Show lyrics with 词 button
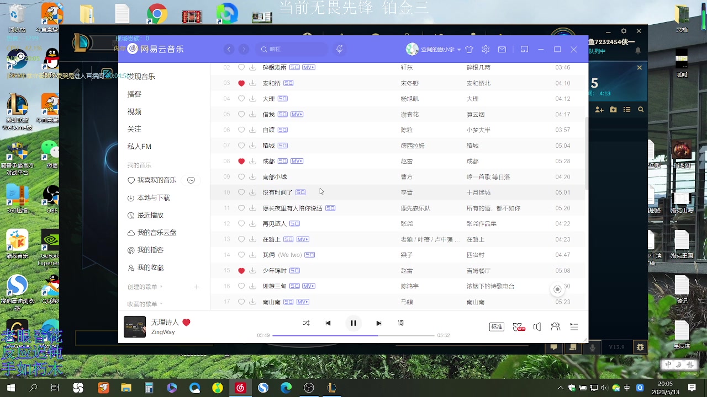The image size is (707, 397). pyautogui.click(x=401, y=323)
